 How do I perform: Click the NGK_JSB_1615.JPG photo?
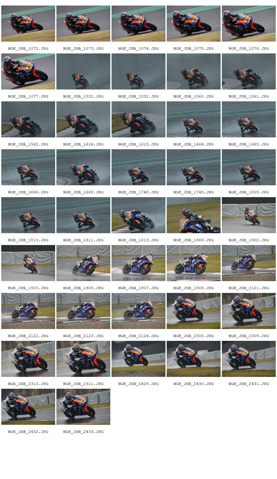(138, 119)
